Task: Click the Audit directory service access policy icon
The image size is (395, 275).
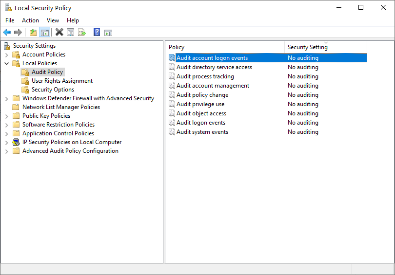Action: 172,67
